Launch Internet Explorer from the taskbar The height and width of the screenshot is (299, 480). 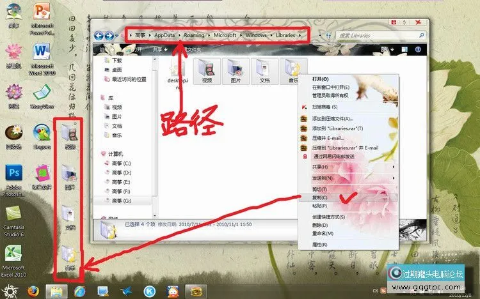80,291
